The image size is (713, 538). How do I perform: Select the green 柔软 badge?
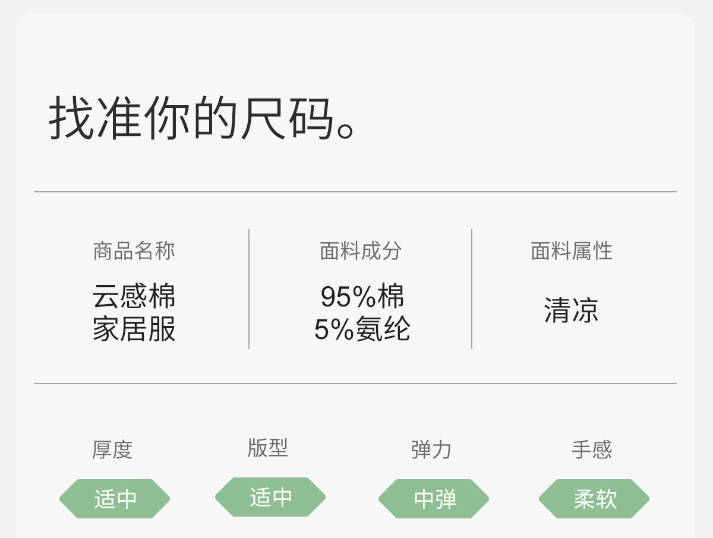pos(594,499)
